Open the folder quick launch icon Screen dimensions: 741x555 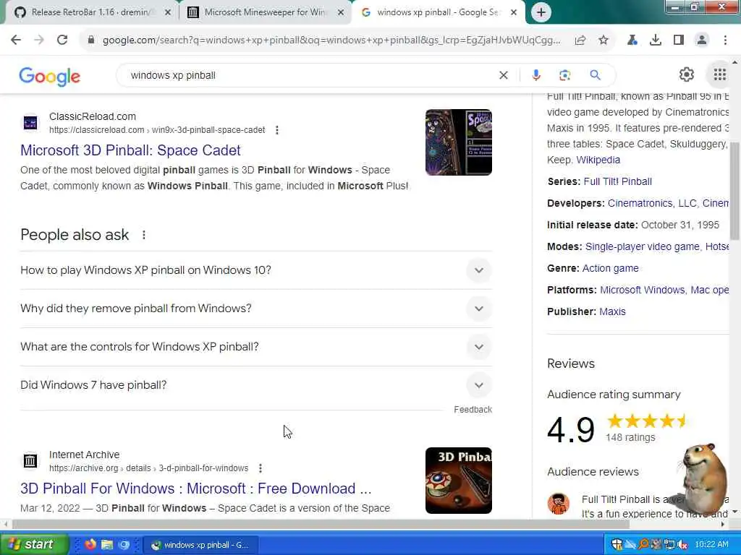(x=107, y=545)
